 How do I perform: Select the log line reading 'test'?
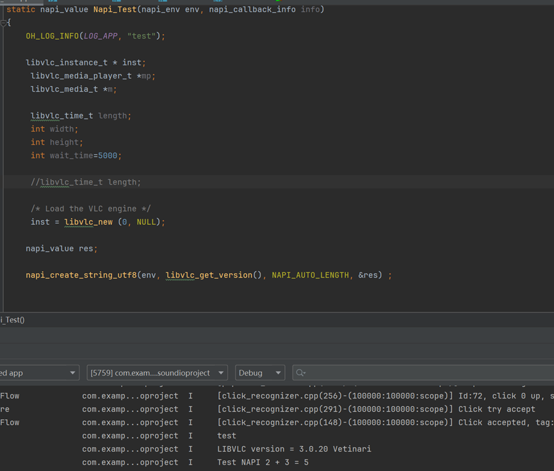[227, 436]
